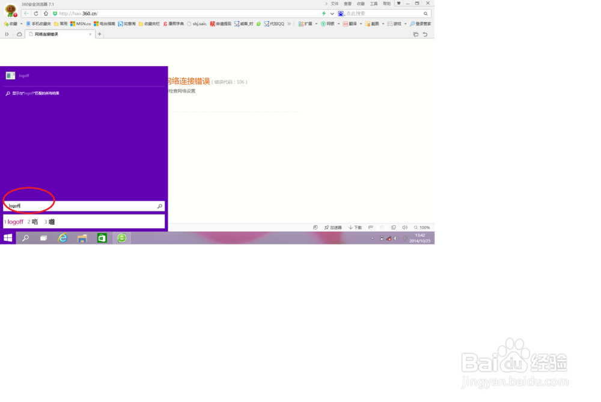Close the 网络连接错误 tab
The height and width of the screenshot is (402, 601).
(x=91, y=34)
